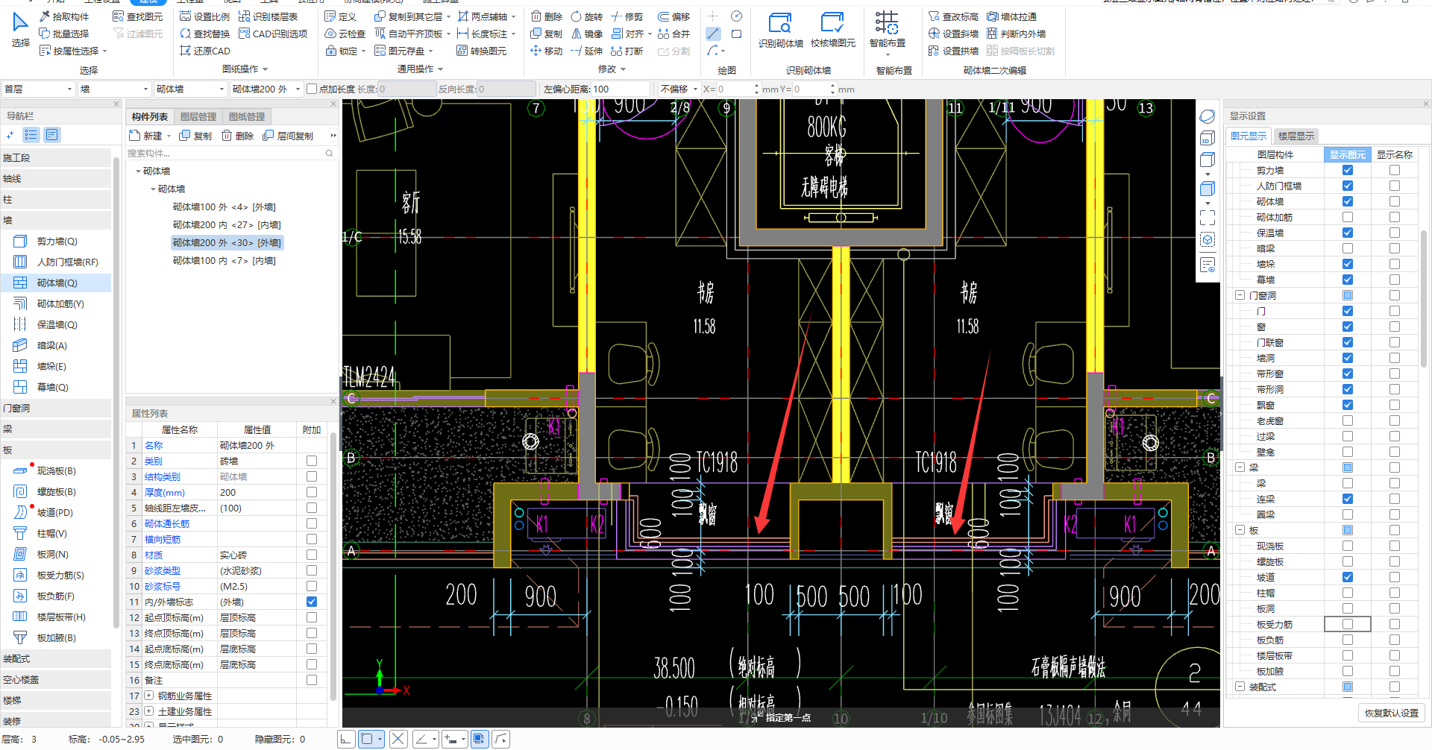Viewport: 1432px width, 750px height.
Task: Click the 批量选择 batch select tool
Action: 64,34
